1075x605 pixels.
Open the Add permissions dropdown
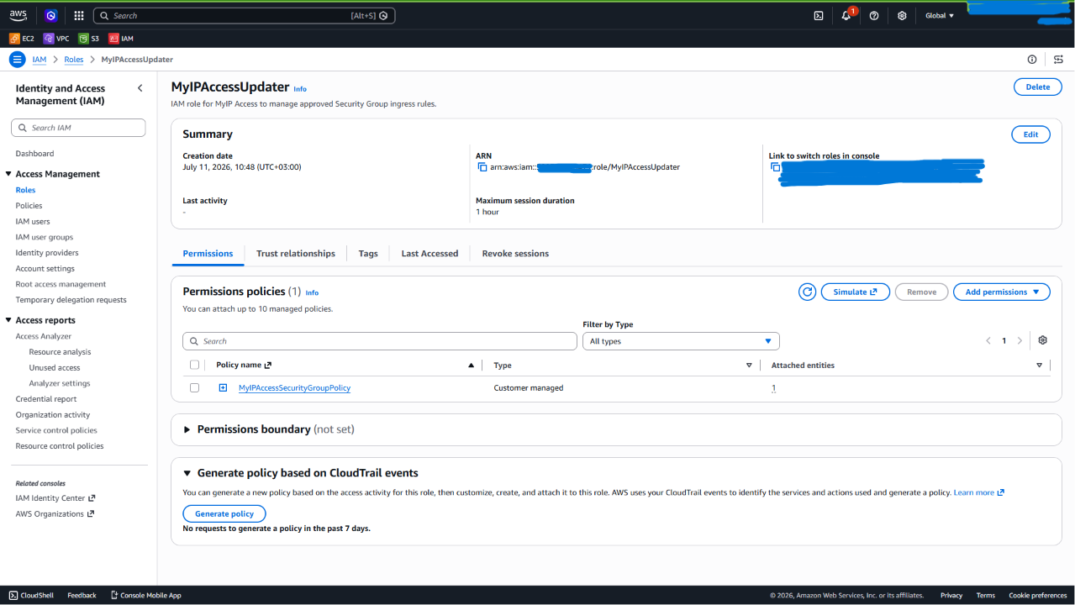tap(1002, 292)
